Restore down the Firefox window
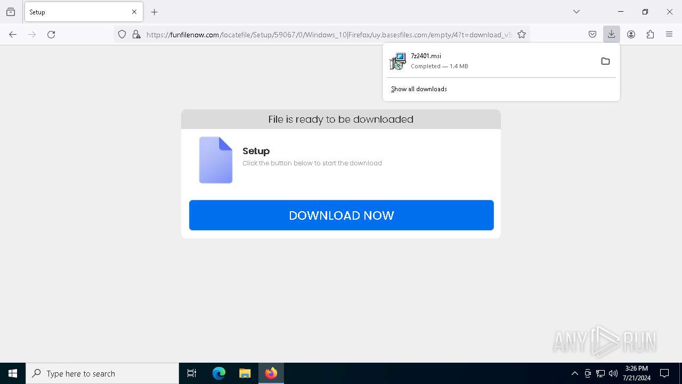This screenshot has height=384, width=682. tap(645, 12)
